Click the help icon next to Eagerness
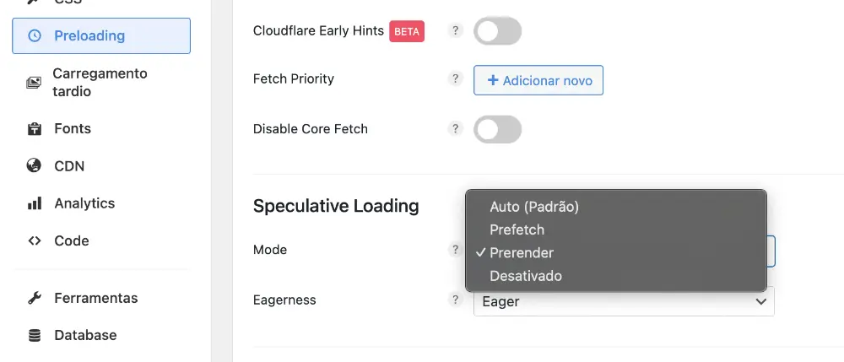Viewport: 844px width, 362px height. (456, 300)
